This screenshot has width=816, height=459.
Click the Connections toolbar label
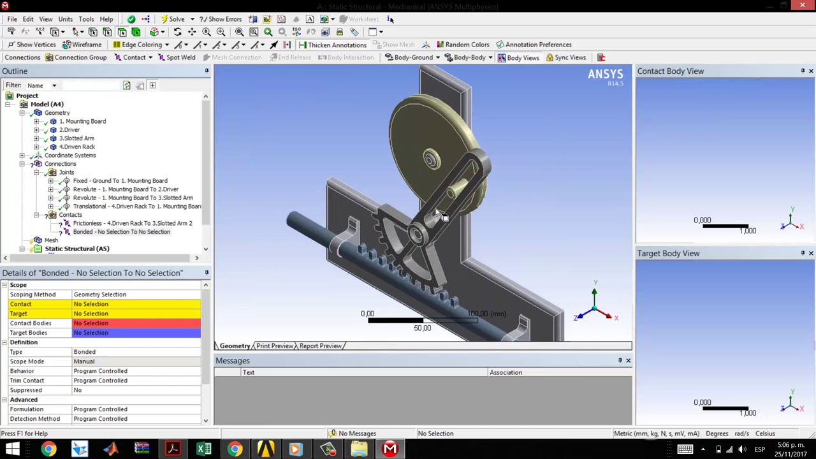[22, 57]
